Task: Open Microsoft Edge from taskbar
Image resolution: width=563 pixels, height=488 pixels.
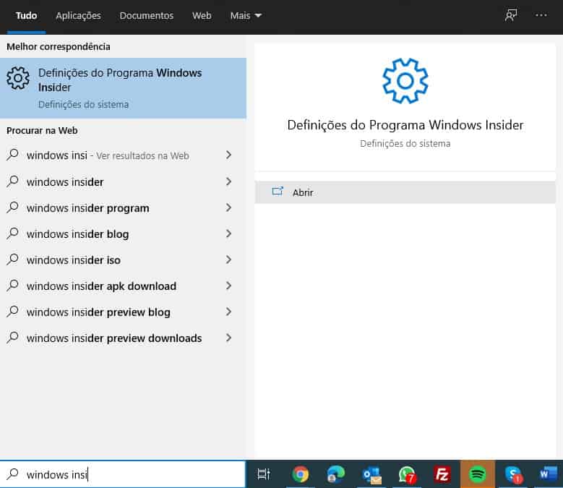Action: click(336, 474)
